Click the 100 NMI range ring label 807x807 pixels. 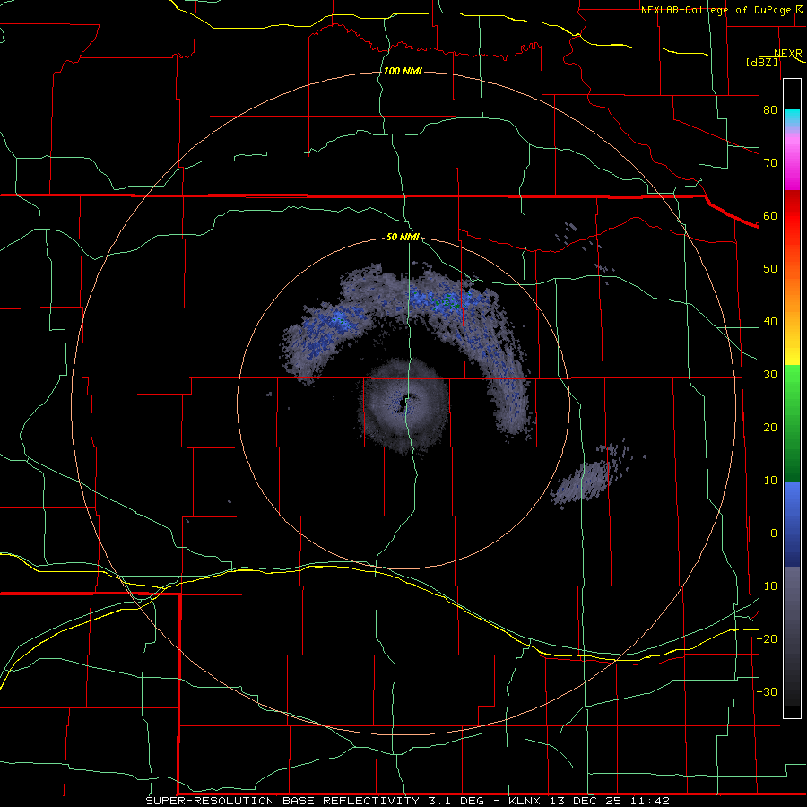(x=403, y=71)
